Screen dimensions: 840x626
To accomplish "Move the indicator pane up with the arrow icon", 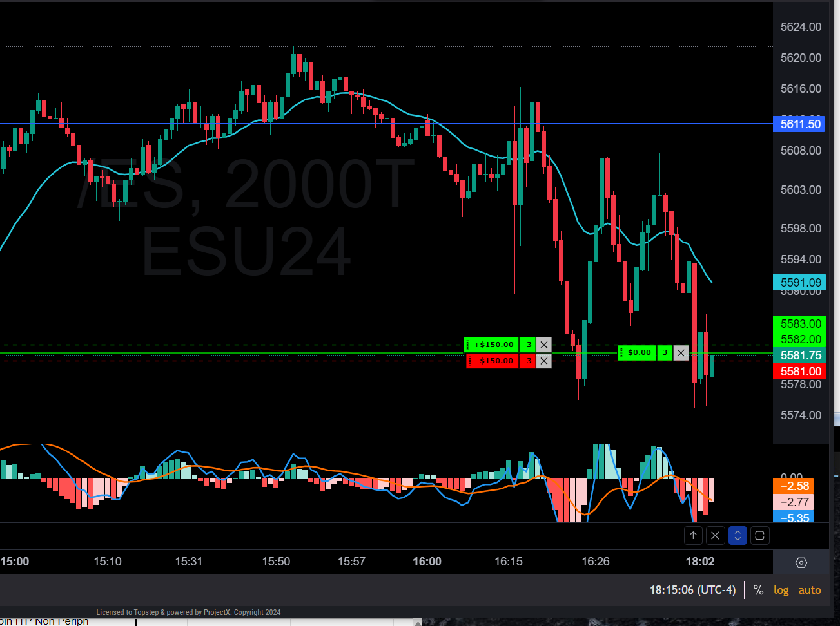I will coord(693,535).
